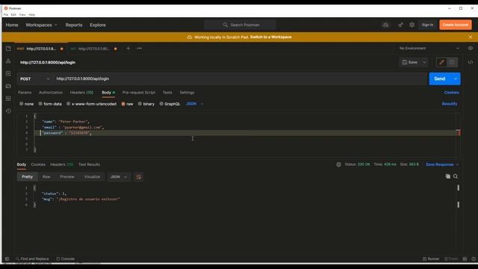This screenshot has height=269, width=478.
Task: Add new request tab with plus
Action: pyautogui.click(x=128, y=49)
